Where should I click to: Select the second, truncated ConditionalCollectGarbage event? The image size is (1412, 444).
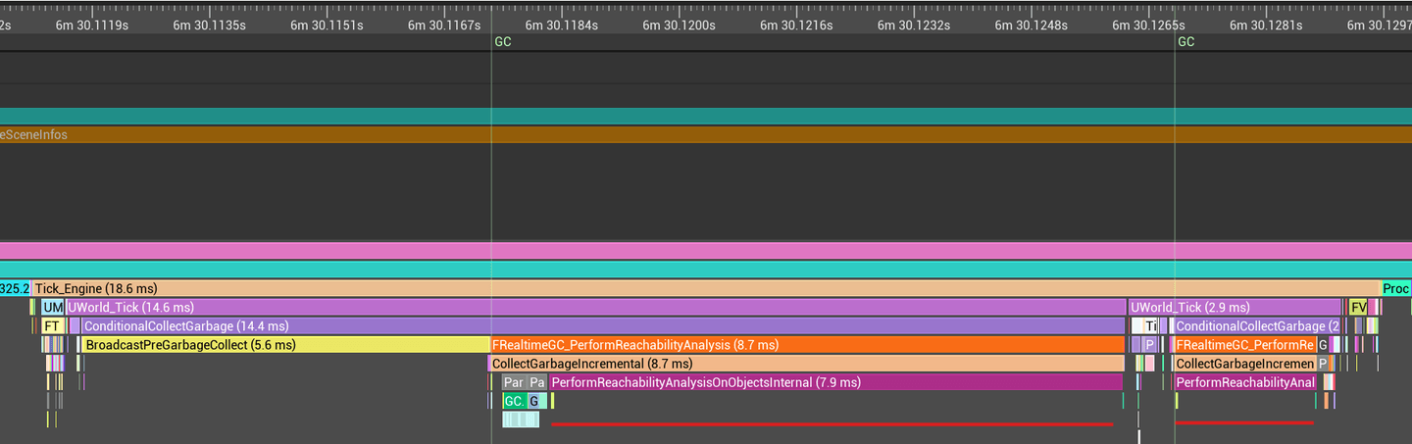(1257, 326)
